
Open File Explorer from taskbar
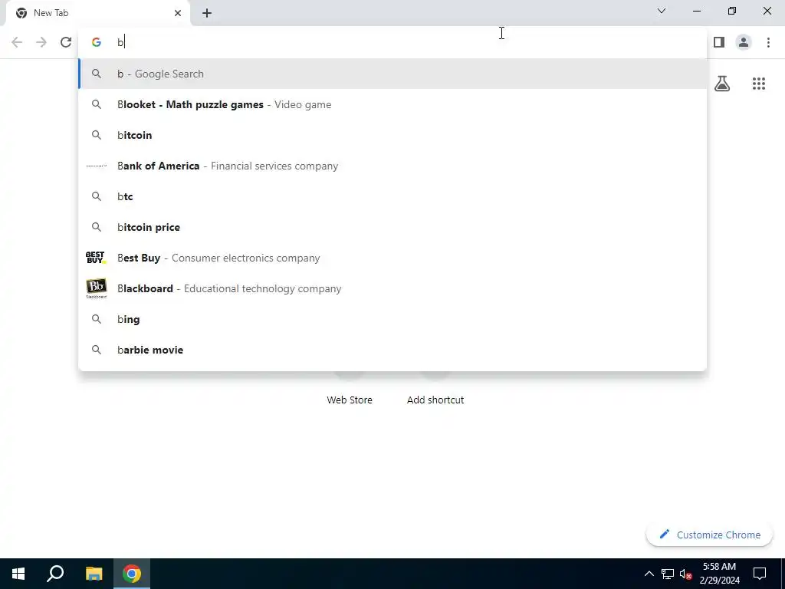click(94, 574)
